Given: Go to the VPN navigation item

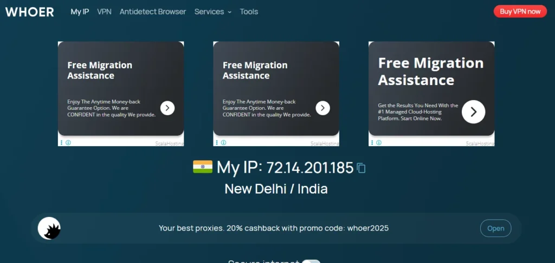Looking at the screenshot, I should coord(104,11).
